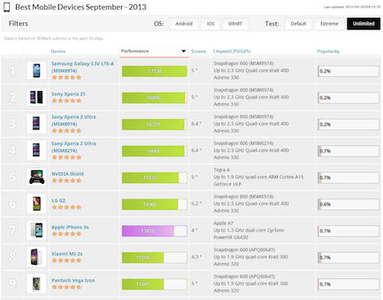Sort by the Screen column header
The width and height of the screenshot is (383, 300).
(198, 51)
